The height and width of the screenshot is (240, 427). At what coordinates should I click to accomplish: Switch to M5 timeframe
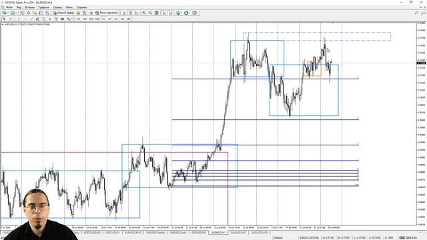coord(85,19)
